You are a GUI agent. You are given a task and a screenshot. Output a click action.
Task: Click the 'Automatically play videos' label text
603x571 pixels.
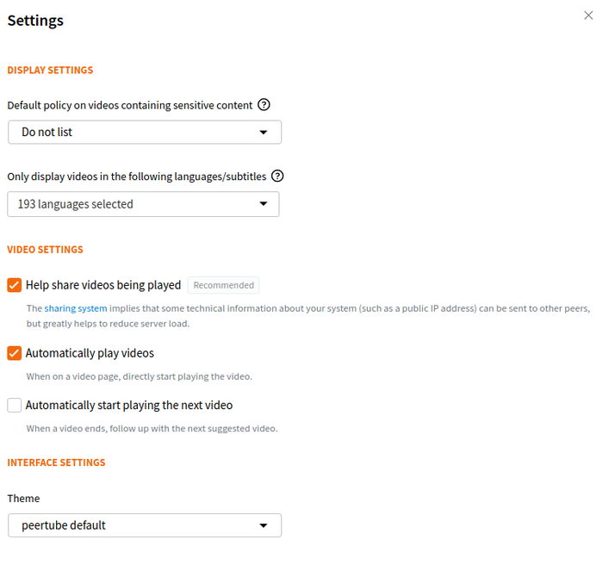pyautogui.click(x=90, y=353)
